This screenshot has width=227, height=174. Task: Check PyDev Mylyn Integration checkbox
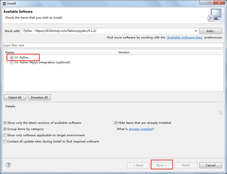point(11,62)
